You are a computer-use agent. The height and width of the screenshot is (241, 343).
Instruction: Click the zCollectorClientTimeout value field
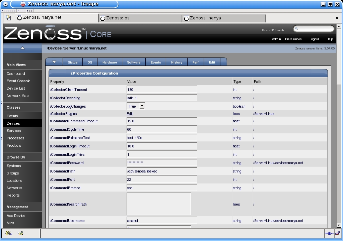(x=162, y=90)
